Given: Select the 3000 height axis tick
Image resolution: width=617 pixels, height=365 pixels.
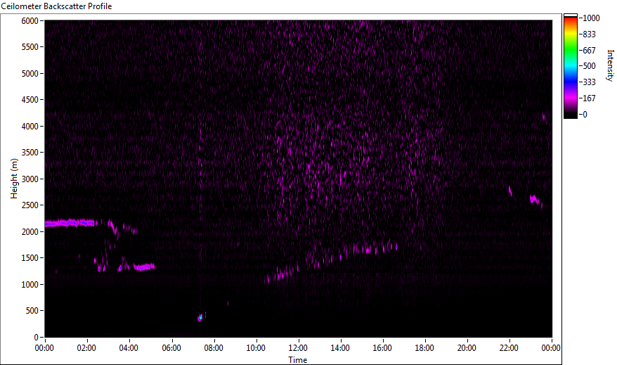Looking at the screenshot, I should click(x=30, y=179).
